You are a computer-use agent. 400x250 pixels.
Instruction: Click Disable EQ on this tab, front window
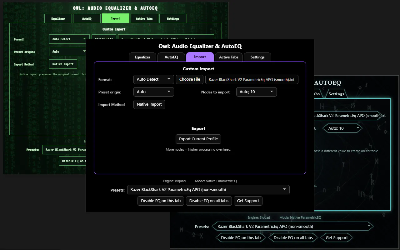coord(161,201)
